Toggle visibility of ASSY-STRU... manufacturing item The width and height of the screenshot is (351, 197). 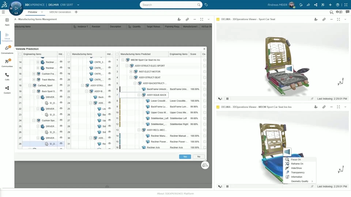(x=109, y=85)
